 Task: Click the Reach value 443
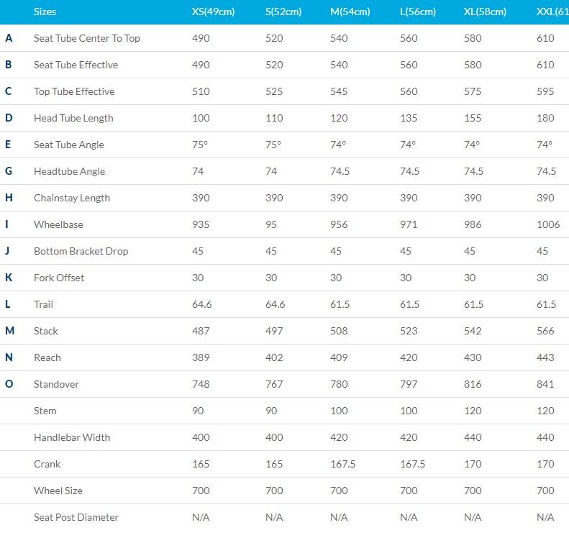click(x=546, y=357)
